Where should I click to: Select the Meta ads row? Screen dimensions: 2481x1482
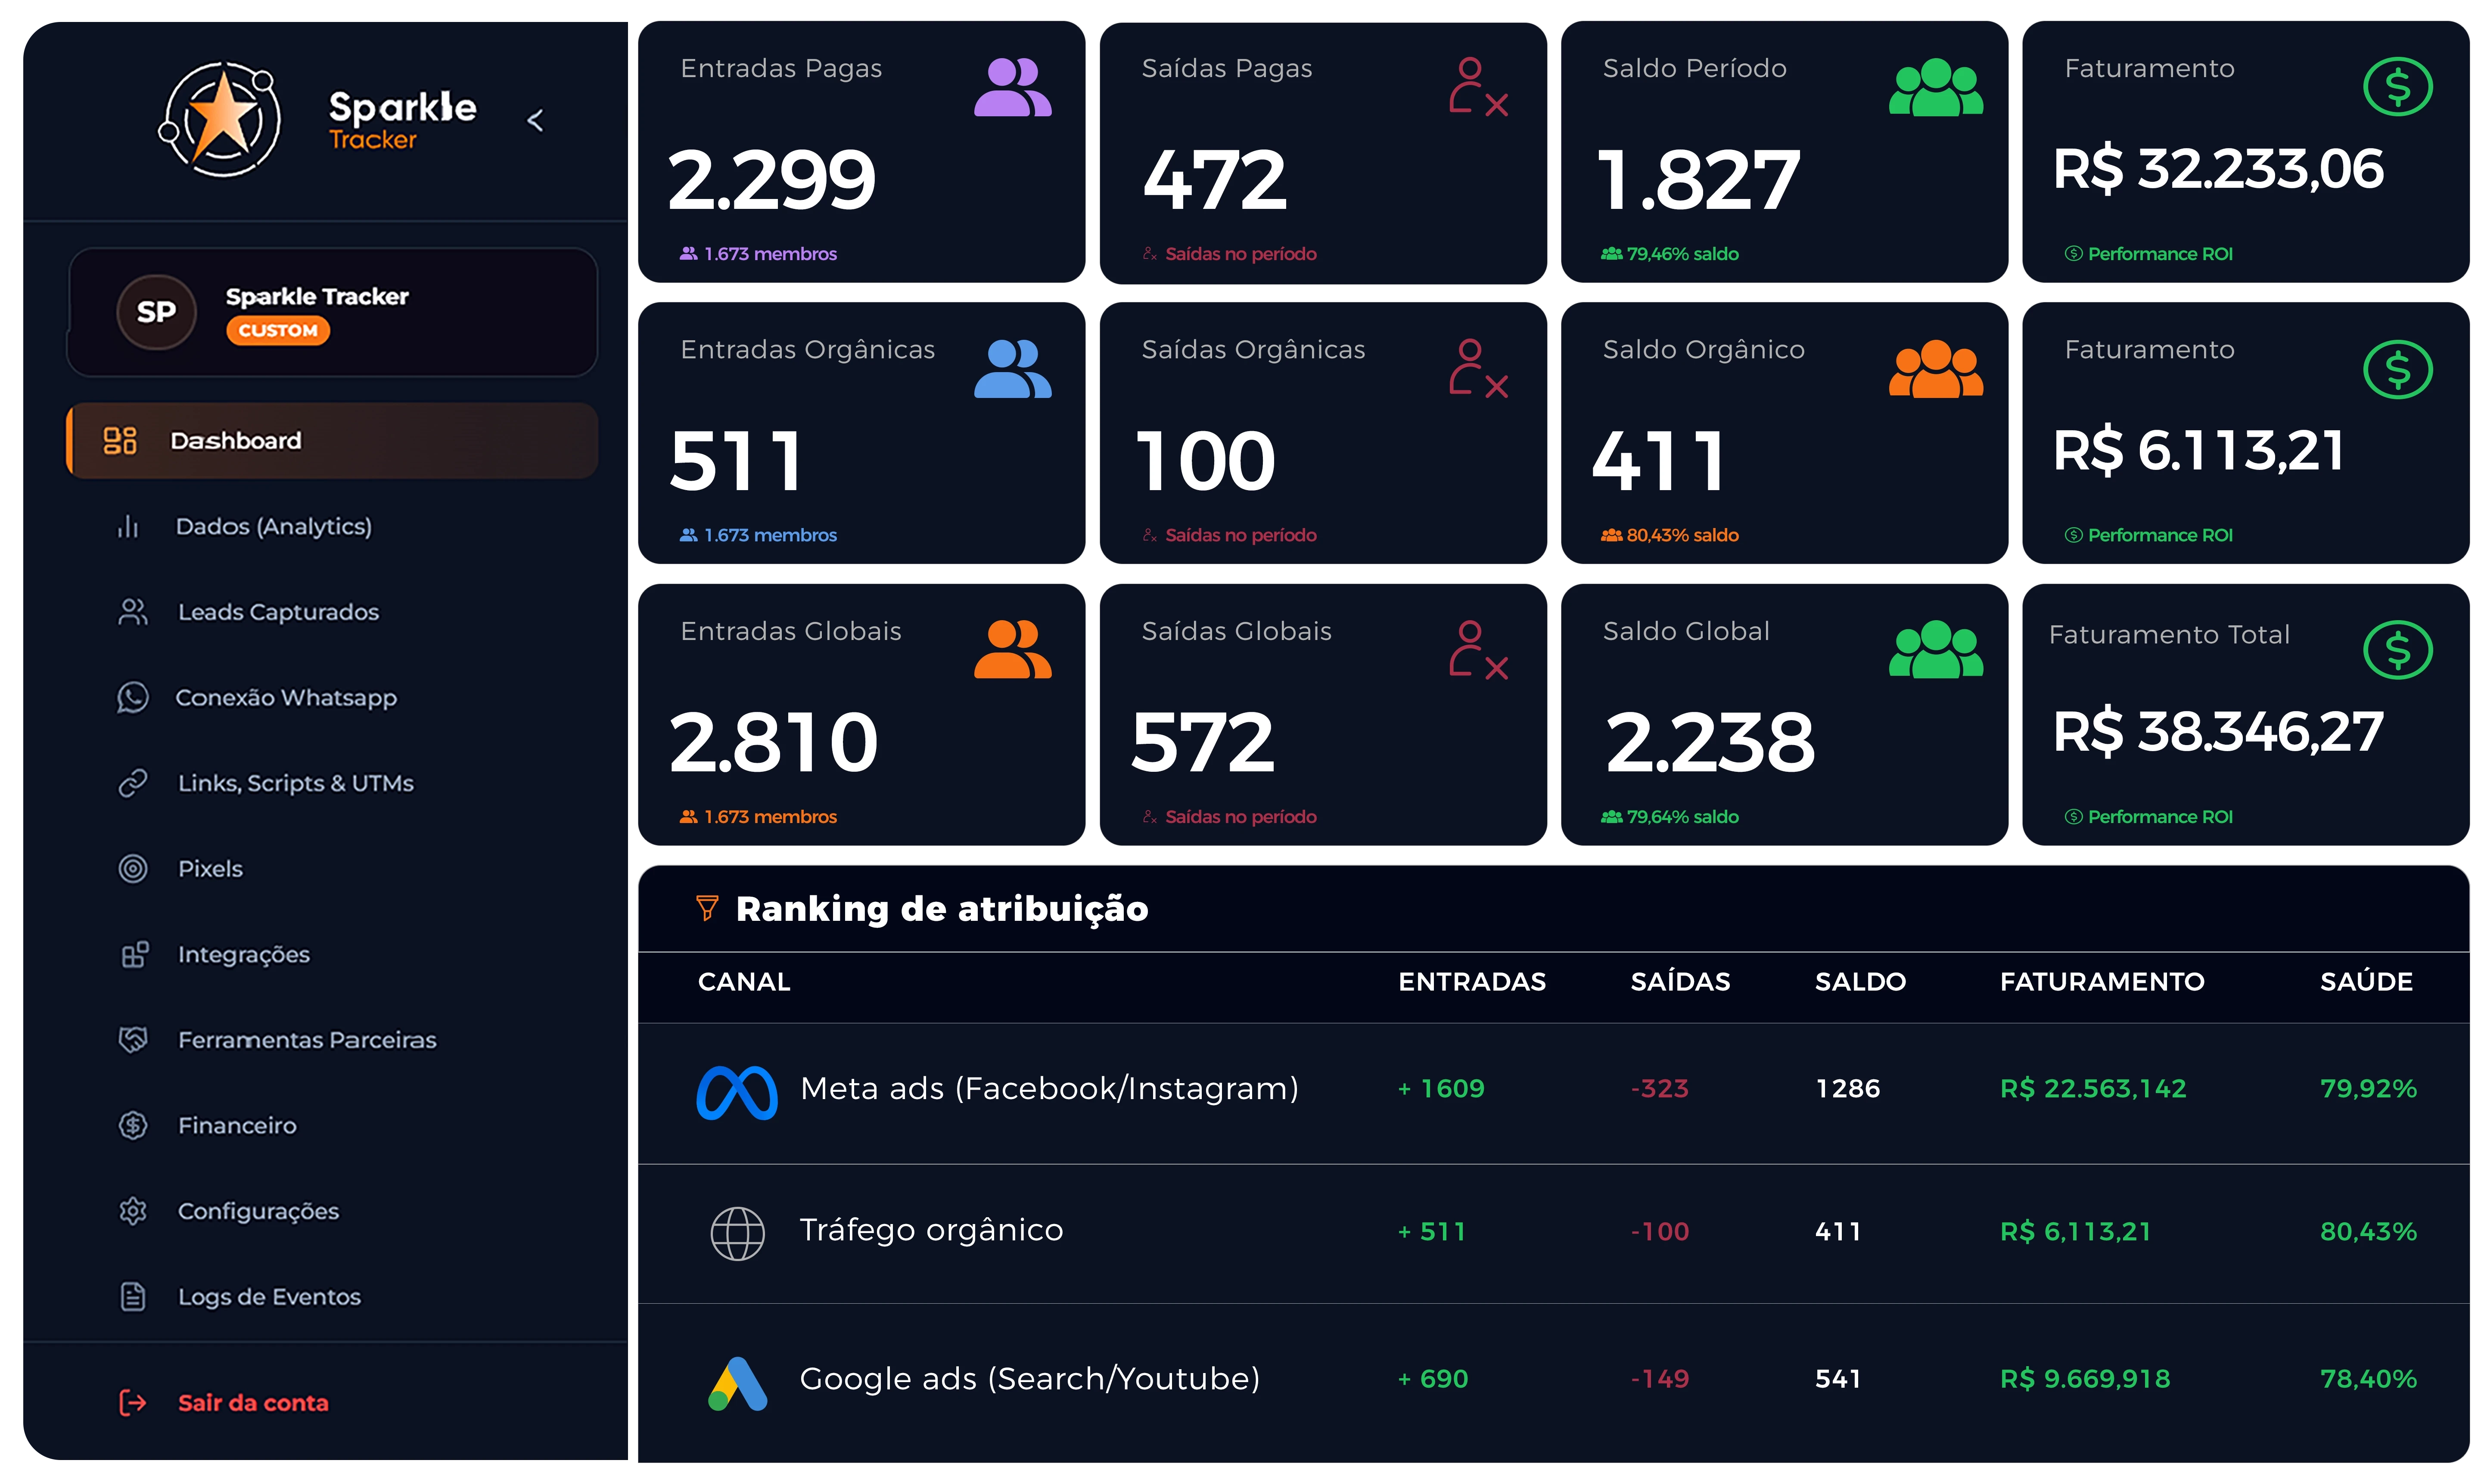[x=1049, y=1088]
